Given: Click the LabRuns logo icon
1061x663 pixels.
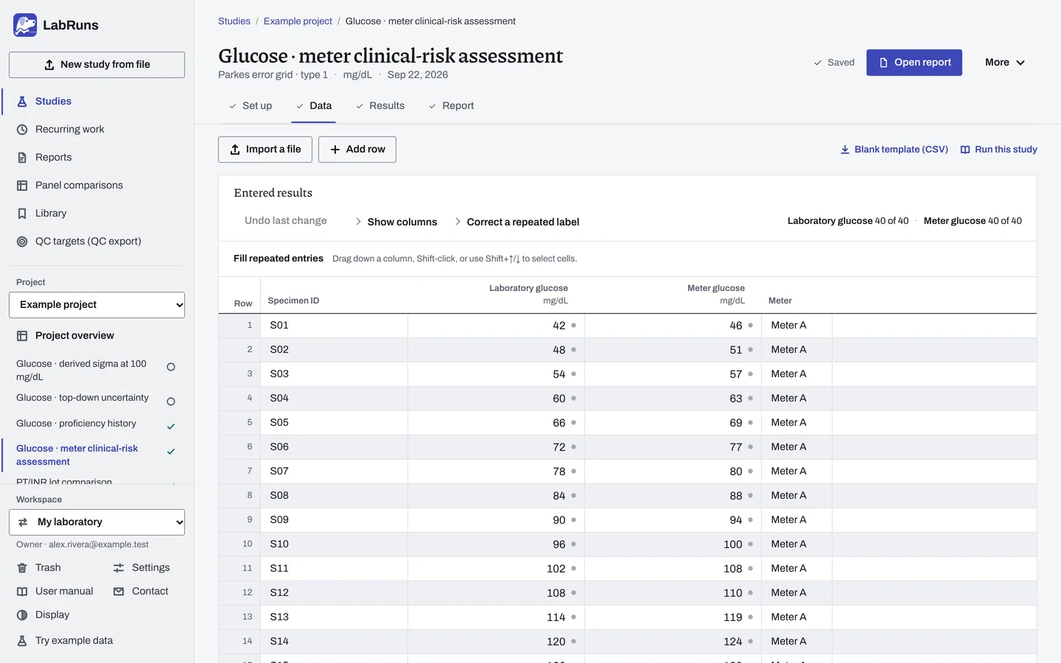Looking at the screenshot, I should [x=25, y=25].
